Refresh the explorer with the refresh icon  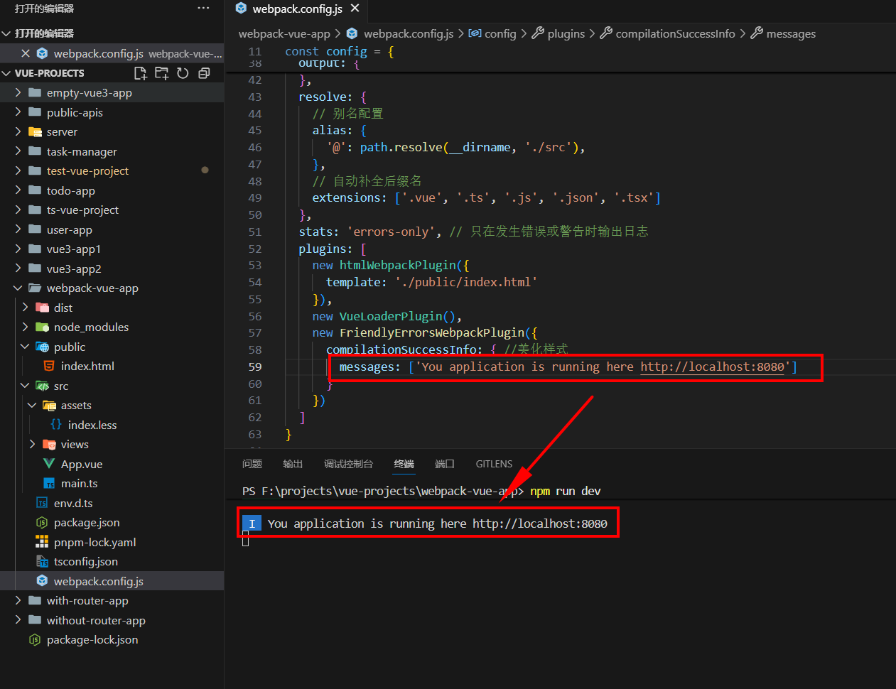click(183, 73)
